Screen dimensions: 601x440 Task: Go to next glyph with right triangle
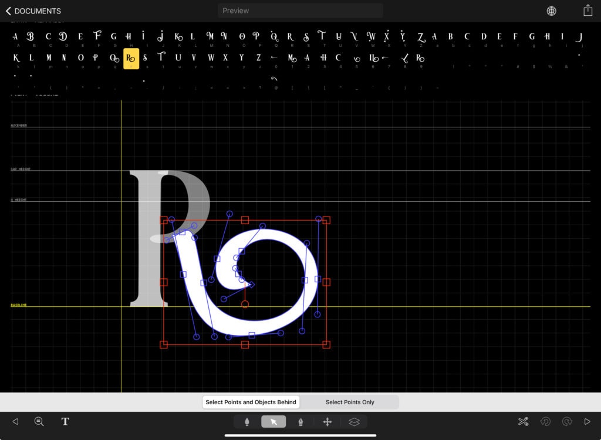coord(587,421)
